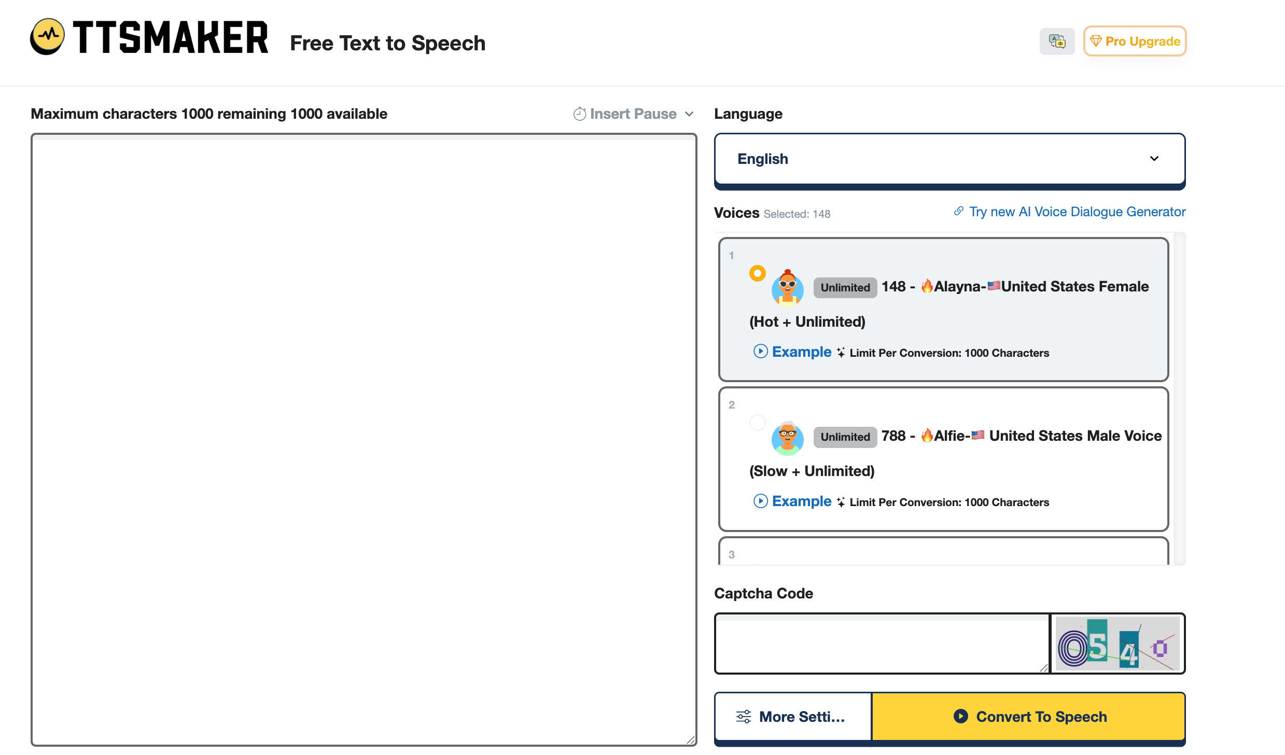
Task: Refresh the captcha image
Action: 1118,644
